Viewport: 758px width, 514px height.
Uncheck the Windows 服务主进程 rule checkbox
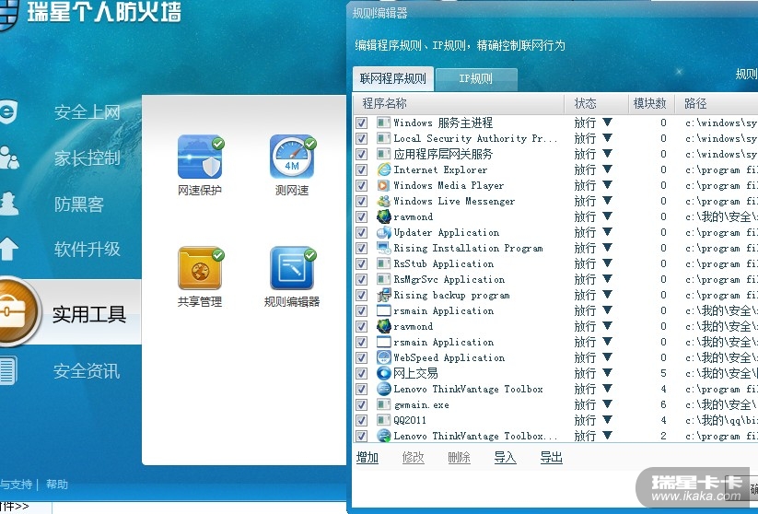[362, 123]
